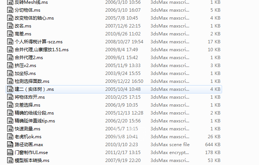Screen dimensions: 259x165
Task: Select the 模型版本转换.ms file icon
Action: [10, 160]
